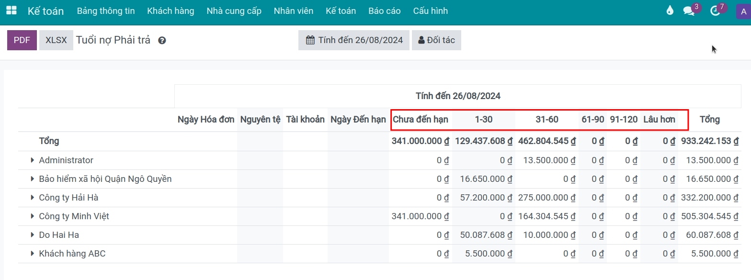Click help question mark next to Tuổi nợ Phải trả
The image size is (751, 280).
162,41
